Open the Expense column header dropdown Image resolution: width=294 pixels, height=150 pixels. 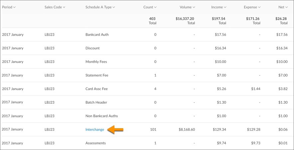click(252, 7)
